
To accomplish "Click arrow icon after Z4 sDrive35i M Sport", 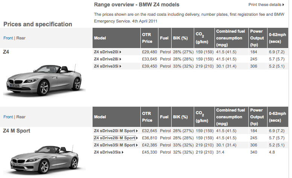I will point(137,145).
